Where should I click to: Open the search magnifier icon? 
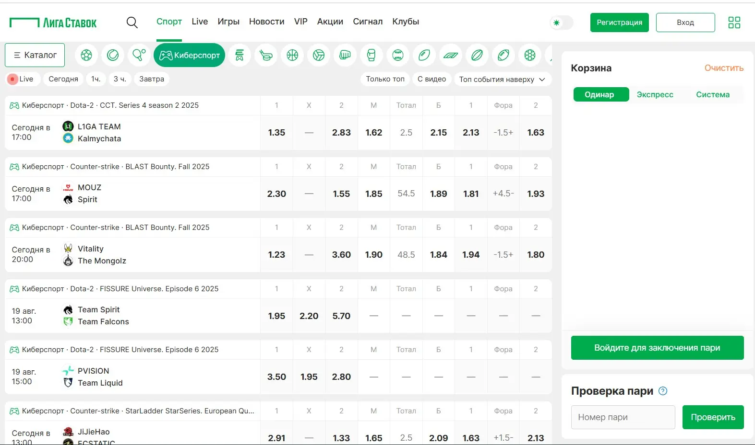[132, 22]
